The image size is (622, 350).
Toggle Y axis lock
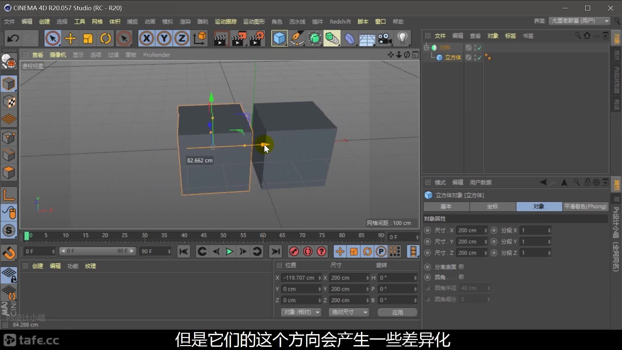(x=164, y=38)
